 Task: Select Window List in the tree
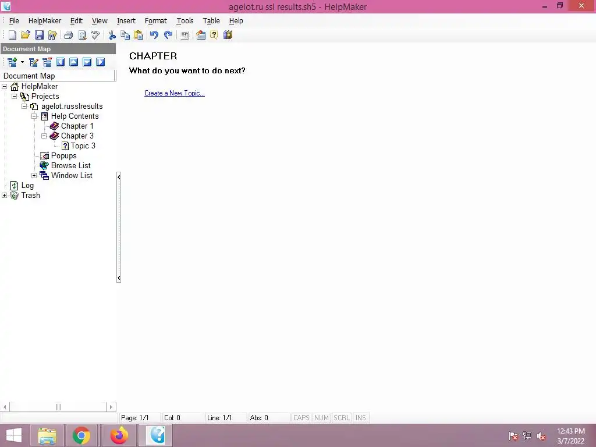click(x=72, y=175)
